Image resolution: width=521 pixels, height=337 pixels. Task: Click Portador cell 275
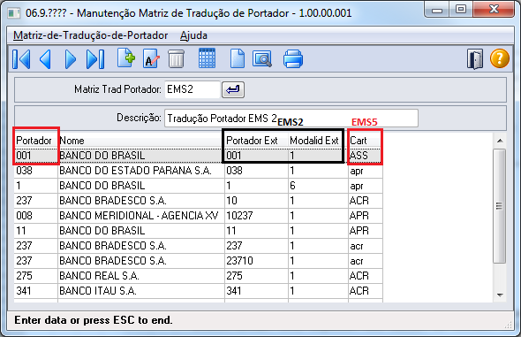click(x=36, y=276)
